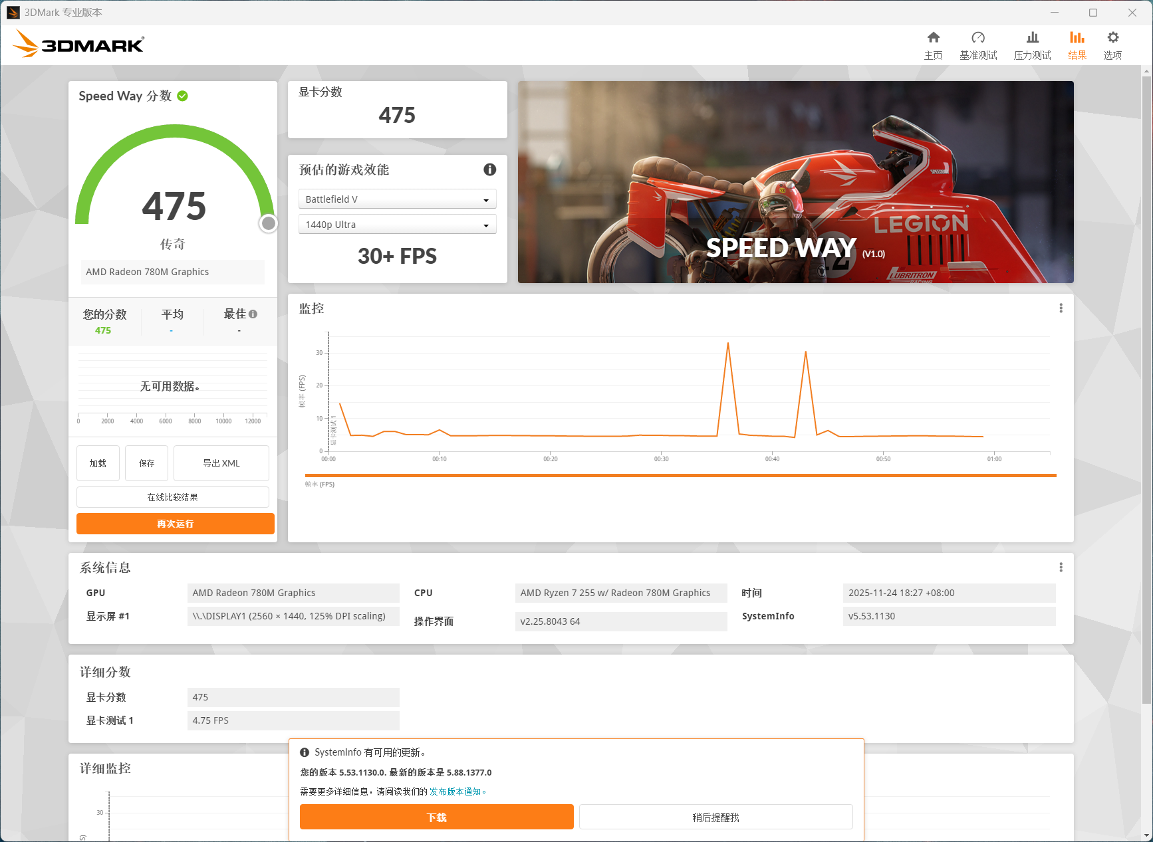Image resolution: width=1153 pixels, height=842 pixels.
Task: Open the 结果 results chart icon
Action: click(x=1077, y=38)
